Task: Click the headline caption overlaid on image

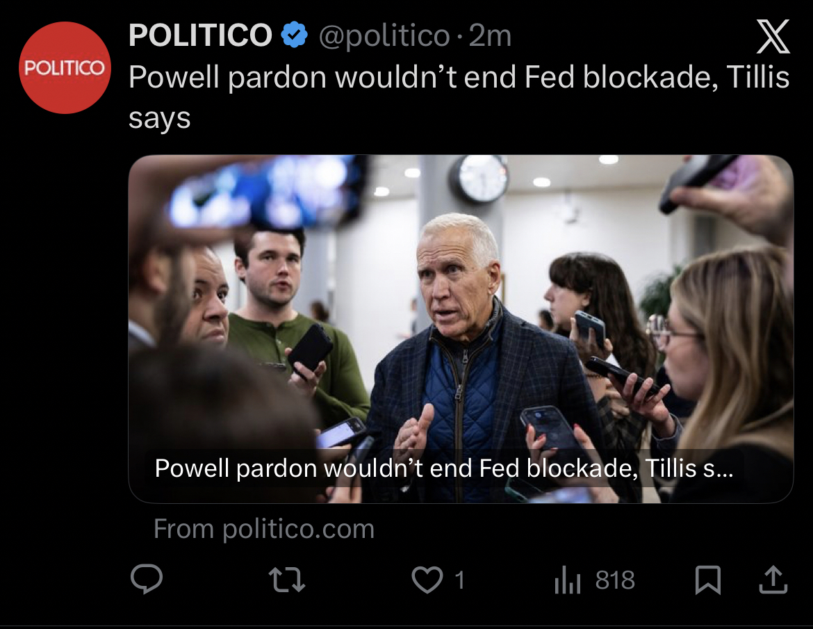Action: (x=443, y=468)
